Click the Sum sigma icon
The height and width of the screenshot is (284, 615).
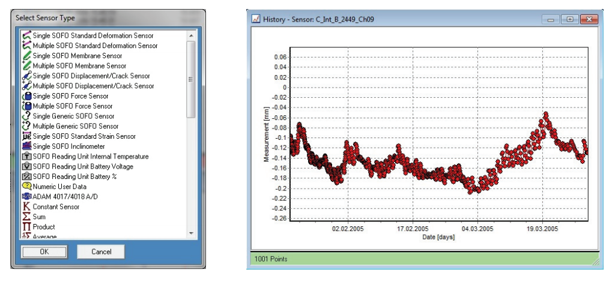pos(26,217)
